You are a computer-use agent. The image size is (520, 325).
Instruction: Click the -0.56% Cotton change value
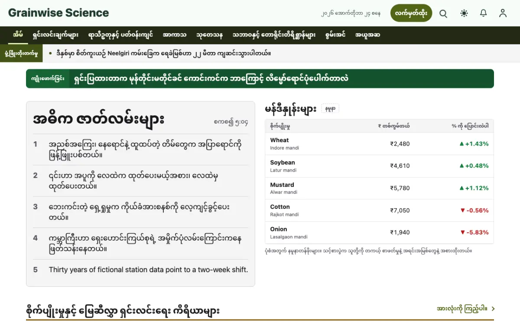click(474, 211)
